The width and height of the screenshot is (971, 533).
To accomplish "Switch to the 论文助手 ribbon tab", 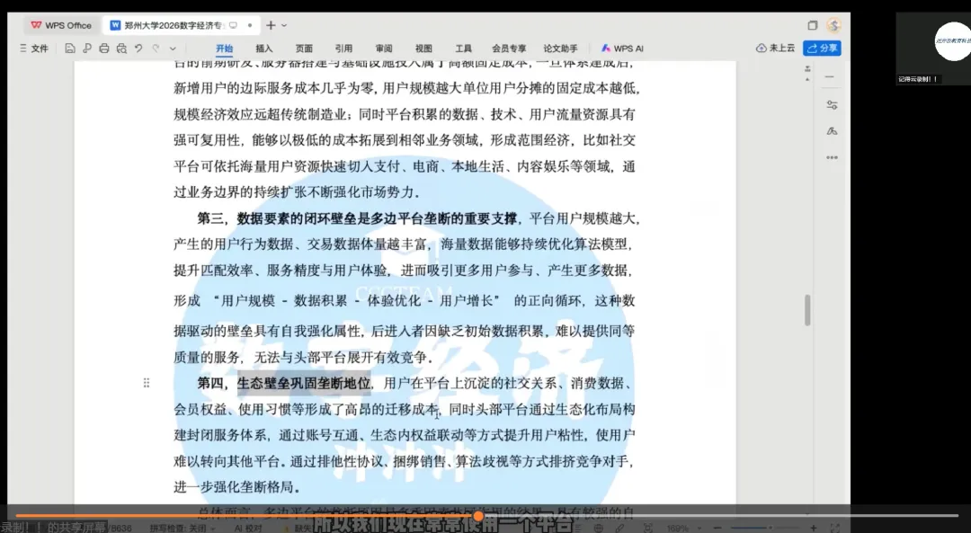I will (560, 49).
